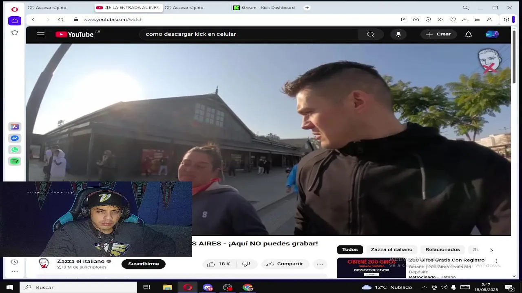The width and height of the screenshot is (522, 293).
Task: Open the colorful app icon above Messenger in the sidebar
Action: 15,127
